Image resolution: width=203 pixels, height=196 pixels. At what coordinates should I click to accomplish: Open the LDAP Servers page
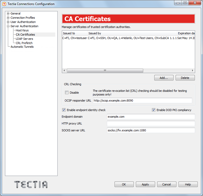[x=24, y=39]
